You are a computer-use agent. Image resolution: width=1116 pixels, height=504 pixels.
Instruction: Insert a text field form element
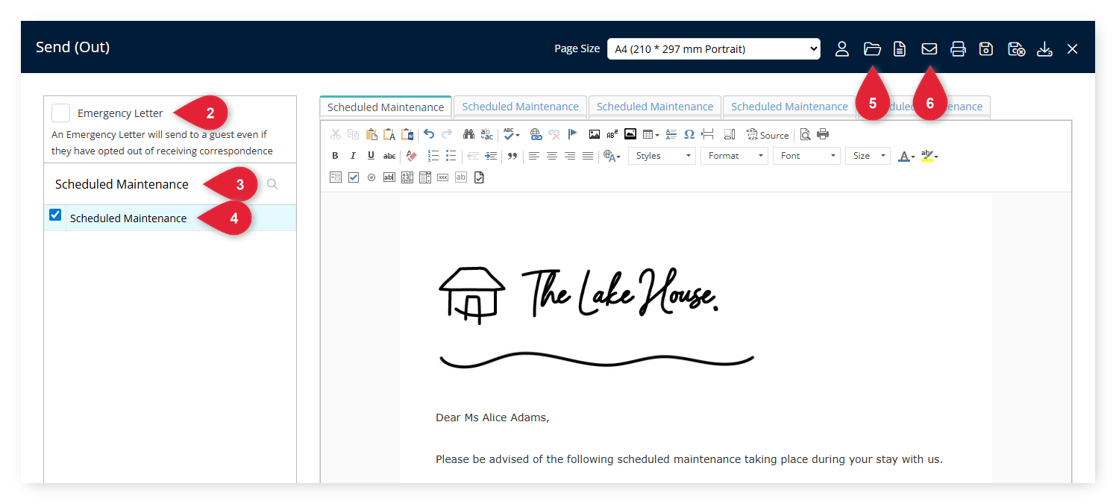389,177
